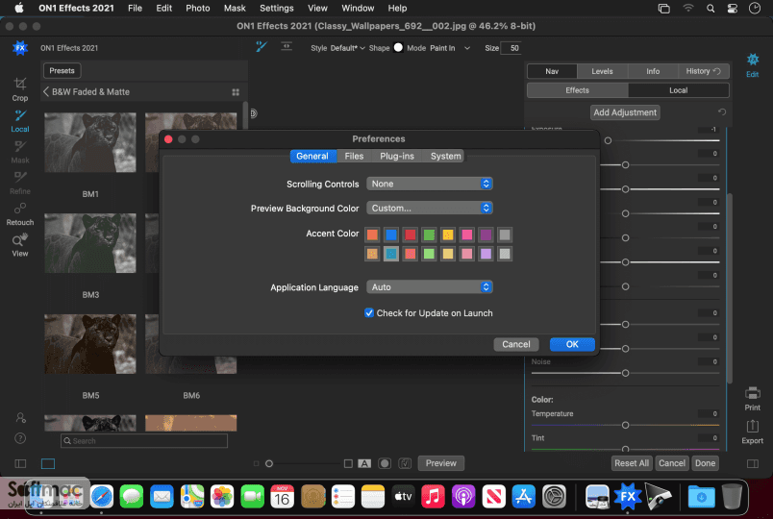This screenshot has height=519, width=773.
Task: Select the BM5 preset thumbnail
Action: [x=90, y=344]
